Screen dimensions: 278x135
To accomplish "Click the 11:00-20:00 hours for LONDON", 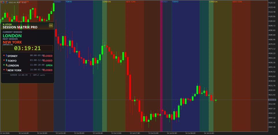I will point(37,65).
